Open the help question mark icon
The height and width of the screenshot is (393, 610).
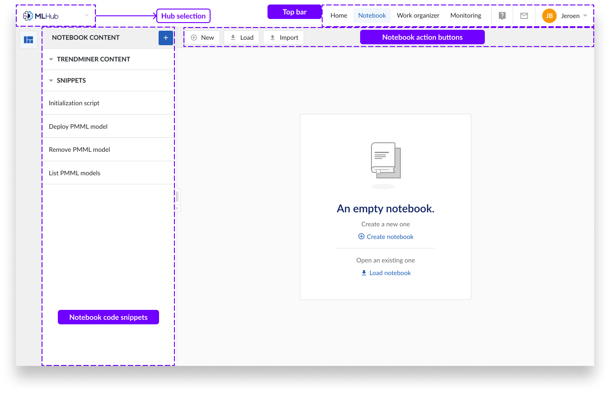[502, 16]
